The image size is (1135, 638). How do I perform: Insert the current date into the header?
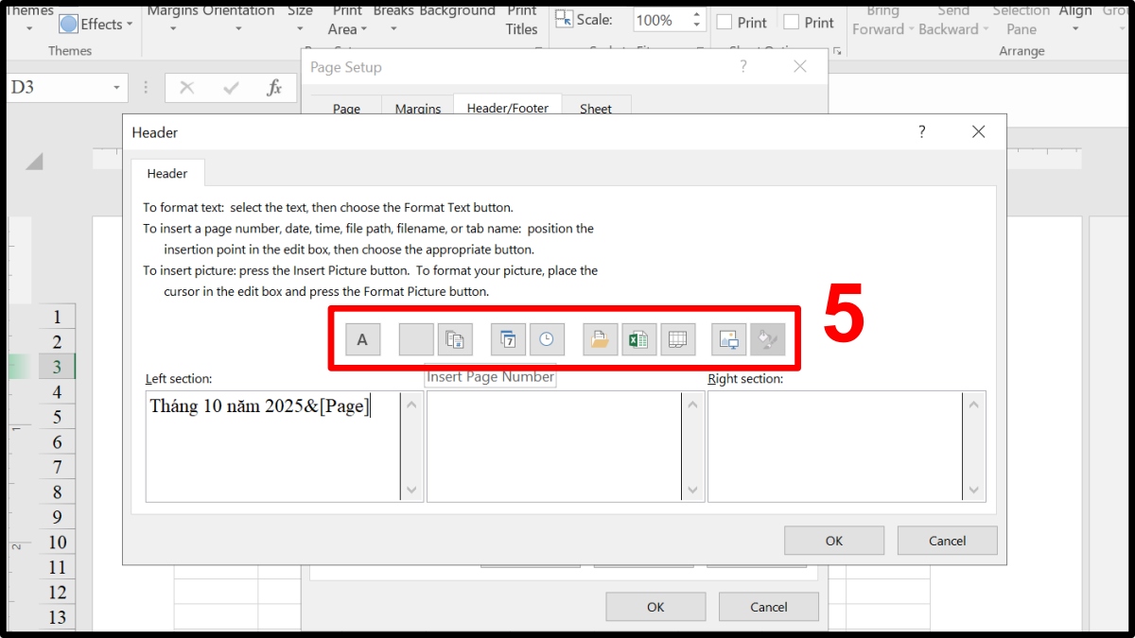pyautogui.click(x=508, y=338)
